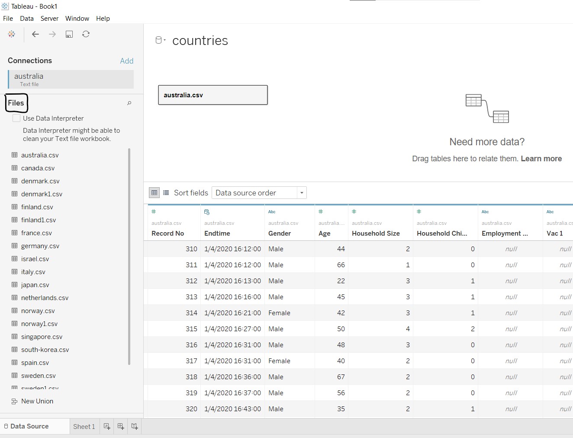Click Add next to Connections
This screenshot has height=438, width=573.
[126, 61]
